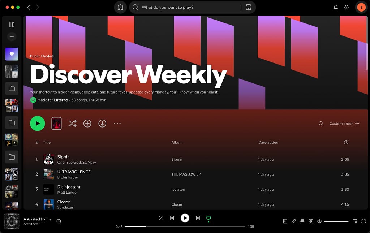The image size is (370, 233).
Task: Go to Home via house icon
Action: [x=120, y=7]
